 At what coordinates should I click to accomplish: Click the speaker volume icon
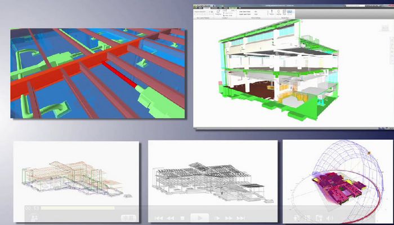[x=330, y=218]
